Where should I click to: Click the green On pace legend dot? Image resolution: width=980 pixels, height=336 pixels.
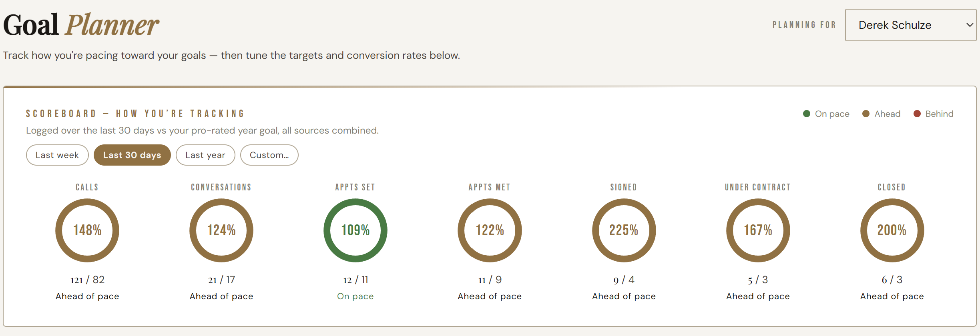(x=807, y=114)
